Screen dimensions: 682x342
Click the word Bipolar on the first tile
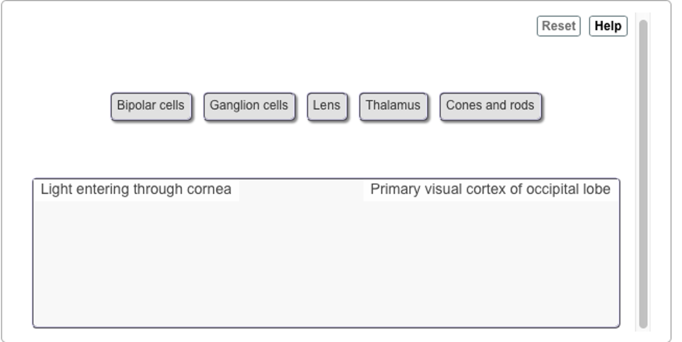click(137, 105)
